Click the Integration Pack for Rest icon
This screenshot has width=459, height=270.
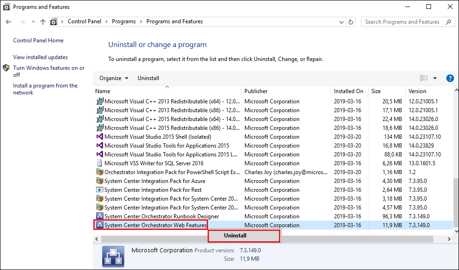click(x=100, y=189)
